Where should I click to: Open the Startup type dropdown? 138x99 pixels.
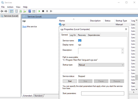101,65
